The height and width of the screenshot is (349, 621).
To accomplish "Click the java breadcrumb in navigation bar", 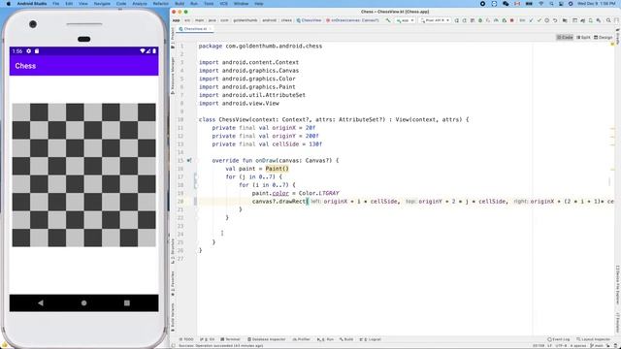I will 212,20.
